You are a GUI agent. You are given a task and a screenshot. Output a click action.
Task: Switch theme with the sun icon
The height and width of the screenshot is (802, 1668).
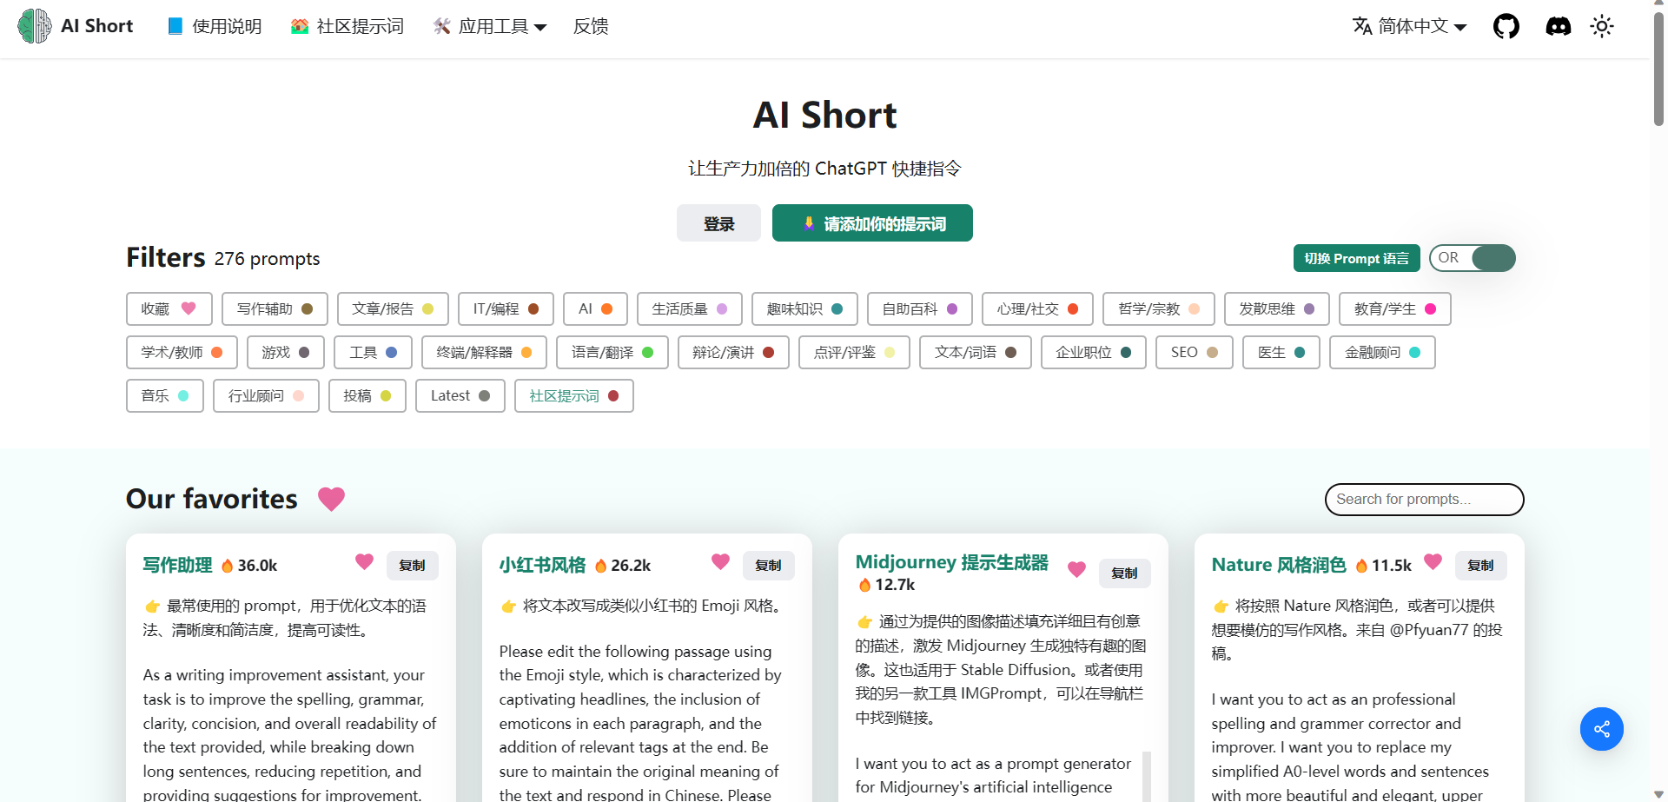point(1602,26)
